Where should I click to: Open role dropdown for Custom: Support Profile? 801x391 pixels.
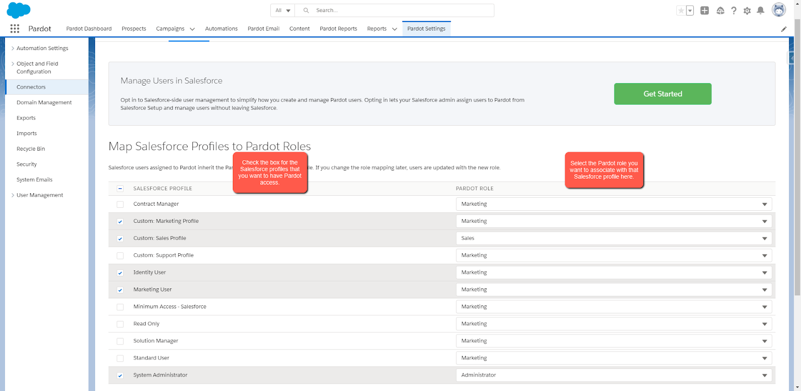point(614,255)
